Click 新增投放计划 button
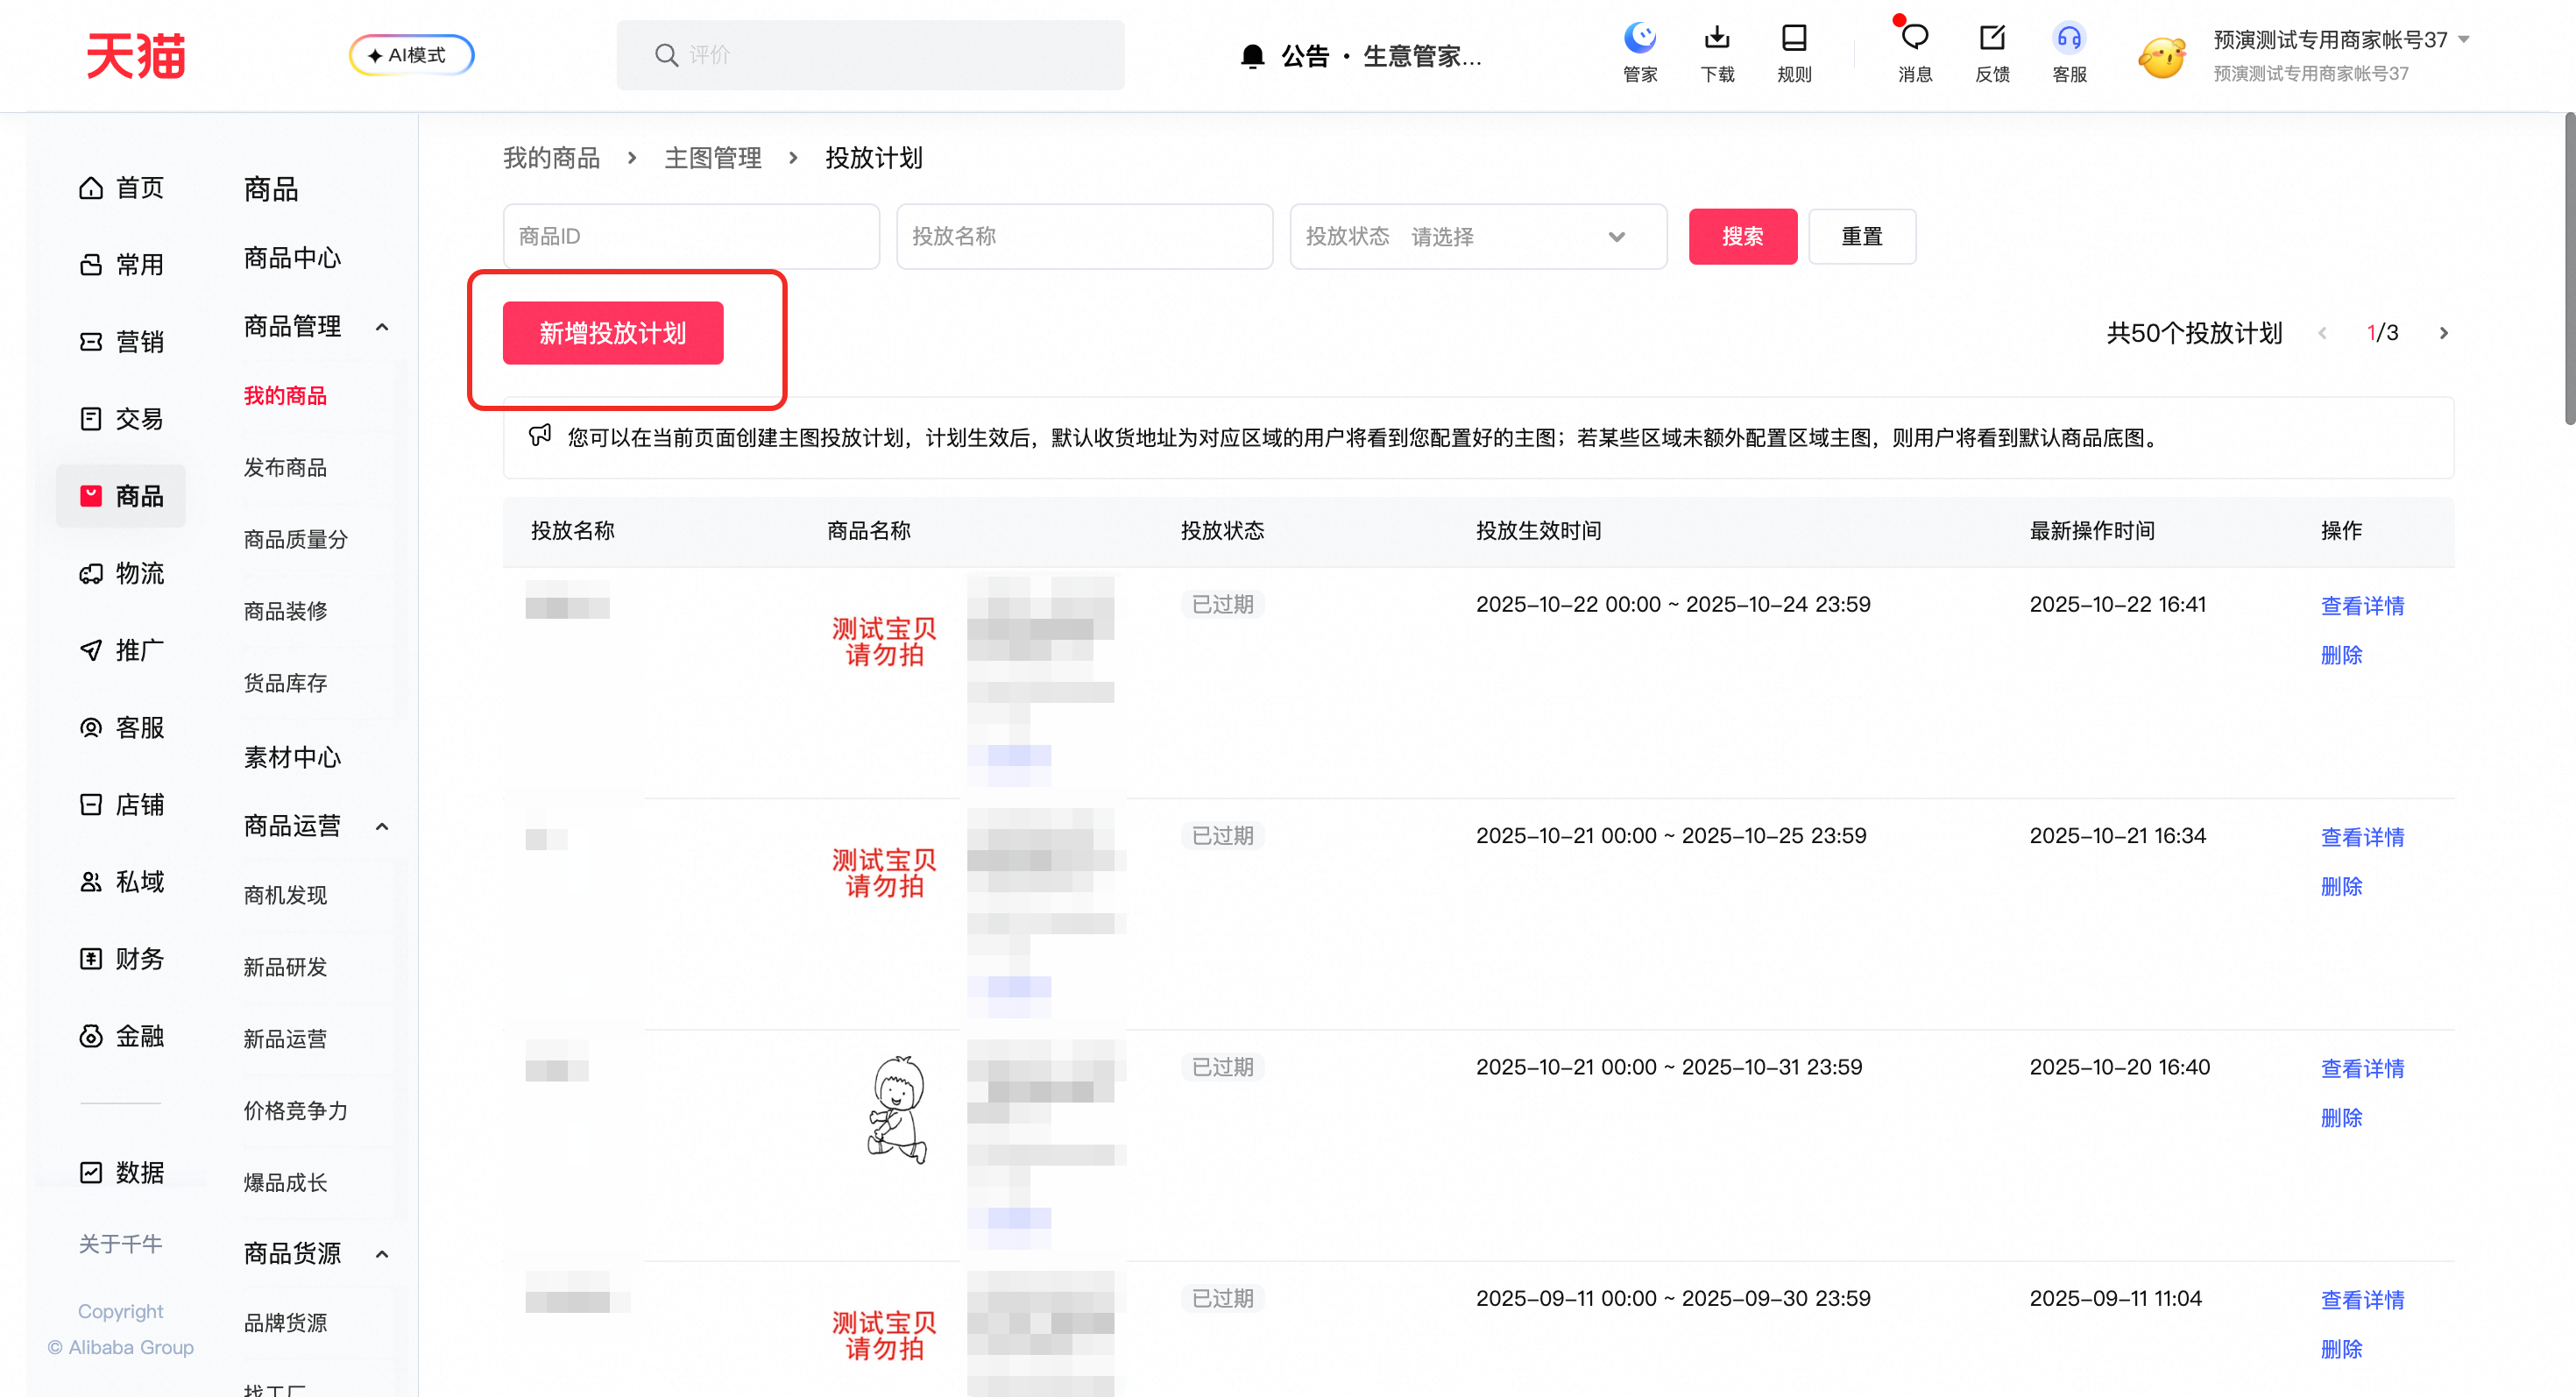Screen dimensions: 2576x1397 tap(613, 333)
